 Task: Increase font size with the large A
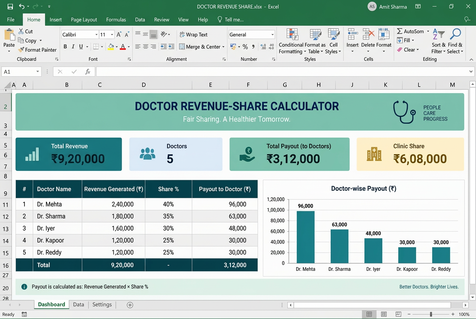[x=119, y=35]
